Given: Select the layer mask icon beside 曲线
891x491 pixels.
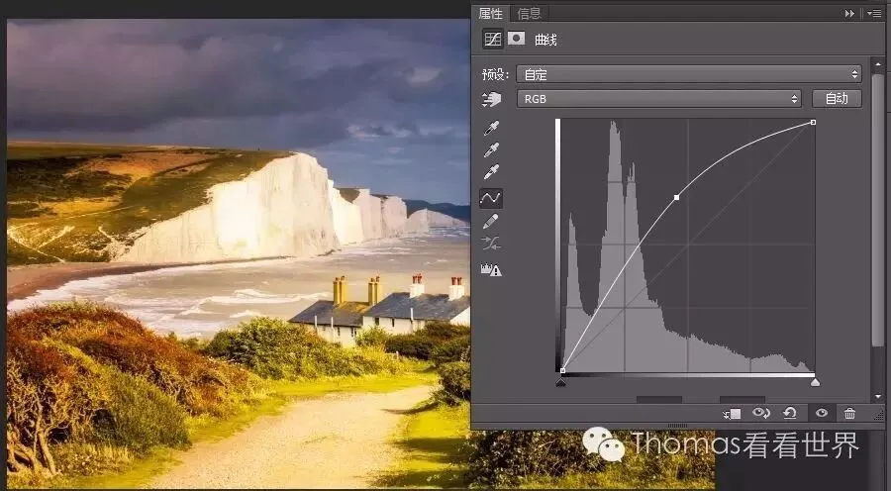Looking at the screenshot, I should 516,38.
